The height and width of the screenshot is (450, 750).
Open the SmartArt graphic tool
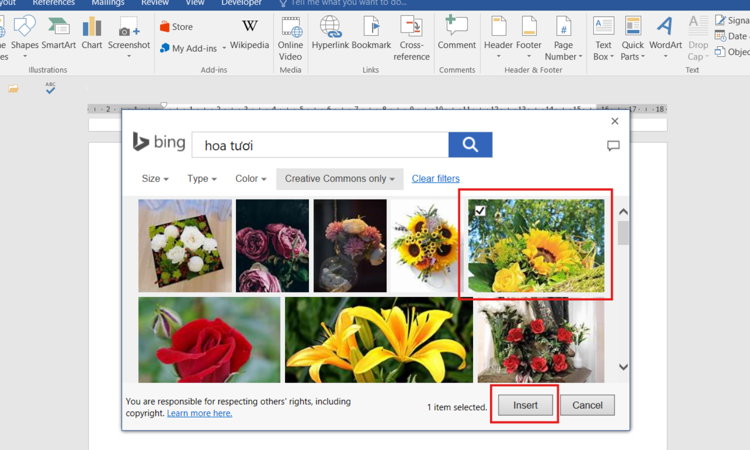[58, 33]
